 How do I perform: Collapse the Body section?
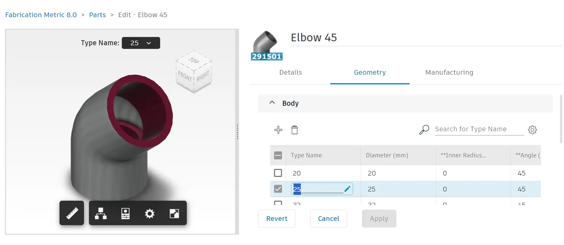pyautogui.click(x=272, y=102)
